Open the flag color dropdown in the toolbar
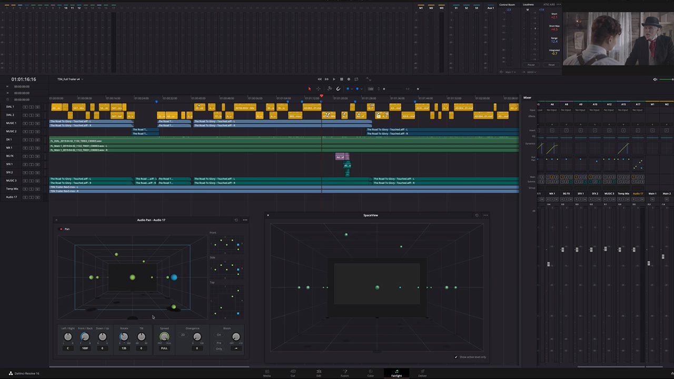 click(x=352, y=89)
